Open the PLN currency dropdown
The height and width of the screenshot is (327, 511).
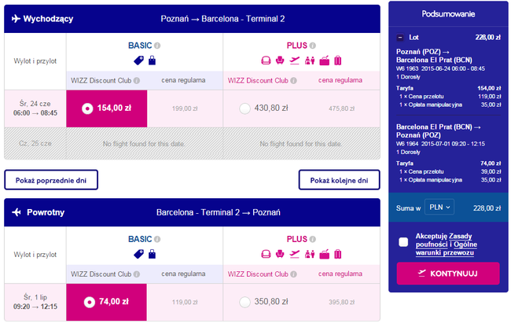(x=439, y=208)
